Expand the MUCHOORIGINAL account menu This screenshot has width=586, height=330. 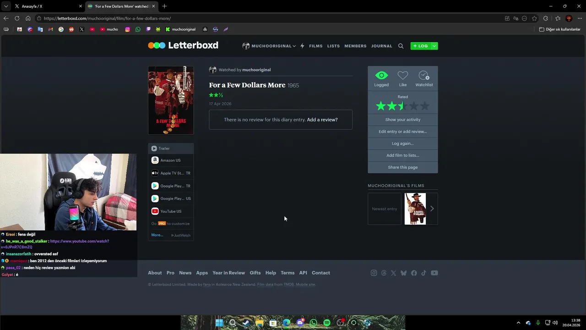click(269, 46)
